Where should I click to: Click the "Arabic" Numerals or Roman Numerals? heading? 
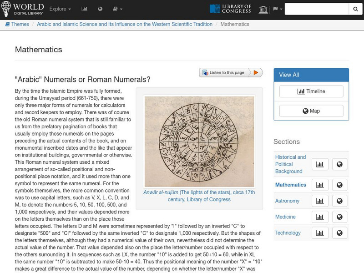(82, 79)
